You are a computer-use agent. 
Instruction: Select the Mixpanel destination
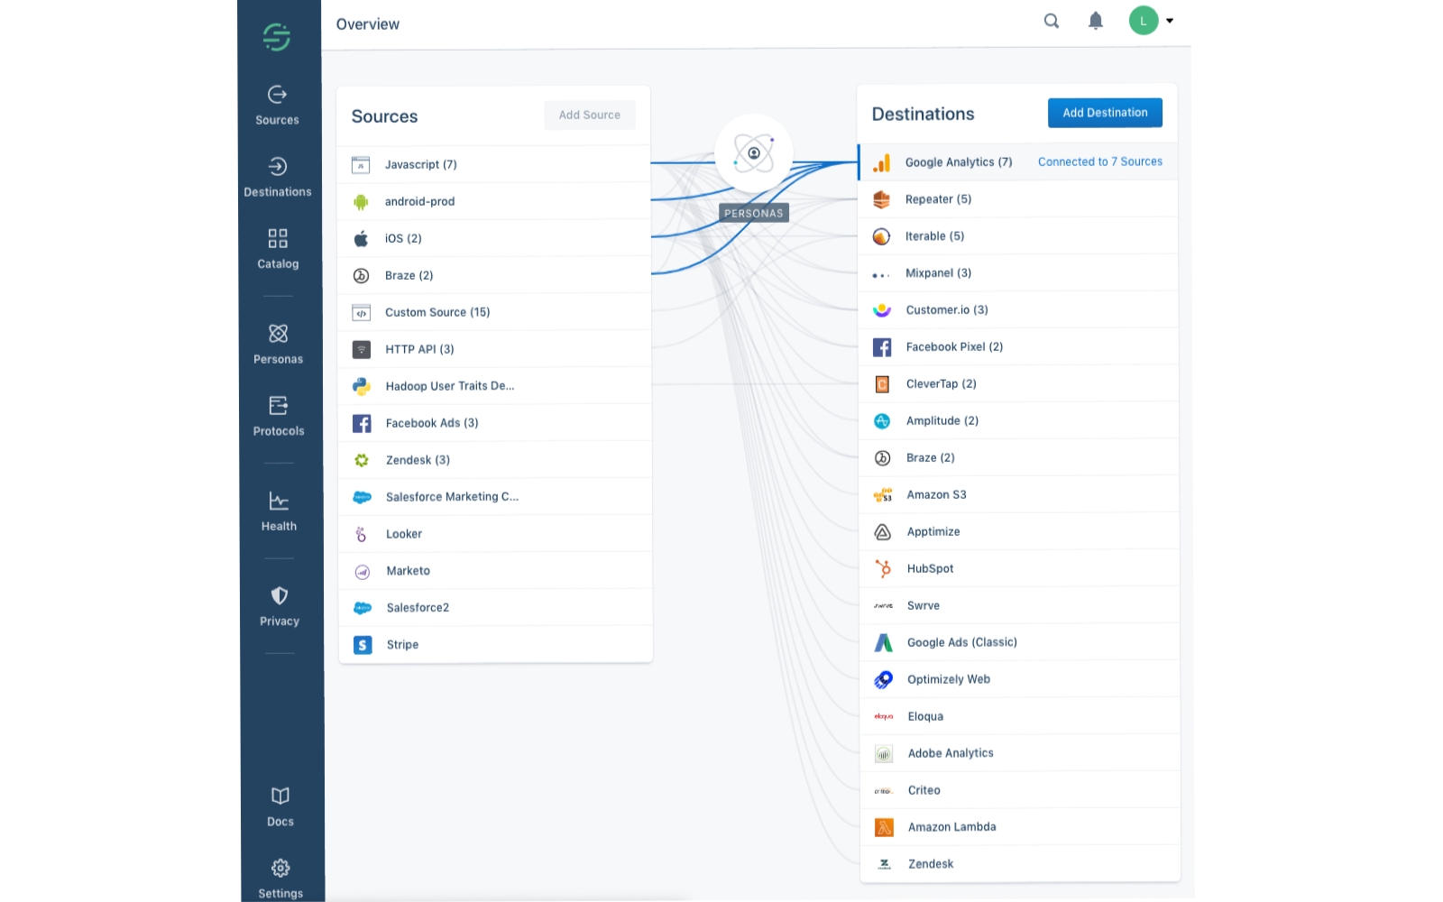click(x=938, y=272)
